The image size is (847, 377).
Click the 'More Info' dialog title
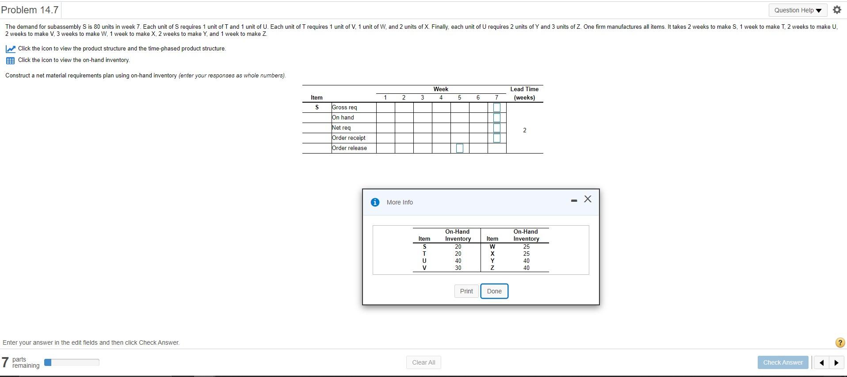point(400,202)
